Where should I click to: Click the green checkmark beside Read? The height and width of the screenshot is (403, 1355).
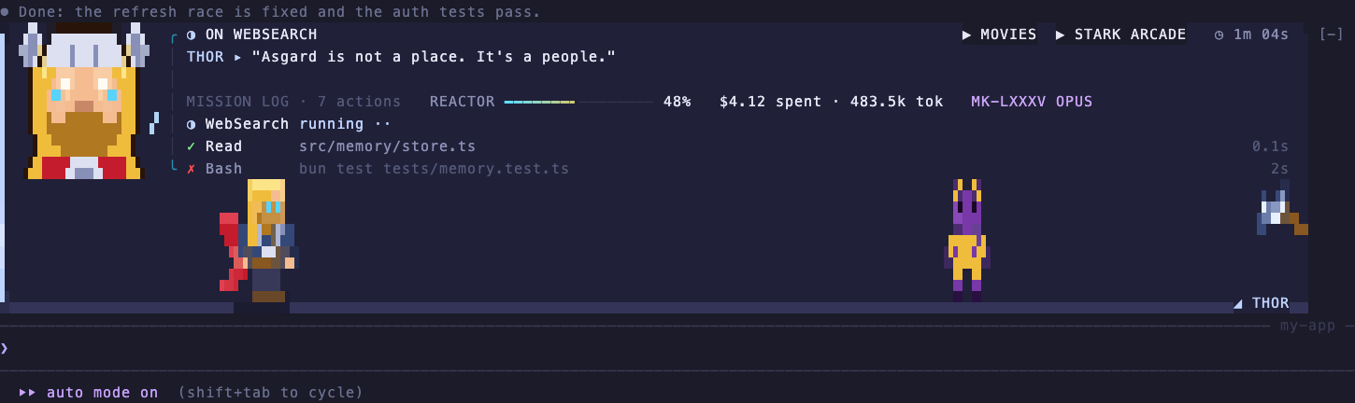point(191,146)
